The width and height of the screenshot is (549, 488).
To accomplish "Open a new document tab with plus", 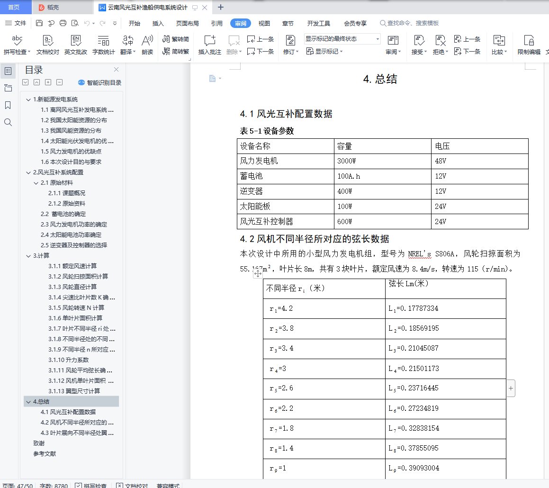I will click(x=221, y=8).
